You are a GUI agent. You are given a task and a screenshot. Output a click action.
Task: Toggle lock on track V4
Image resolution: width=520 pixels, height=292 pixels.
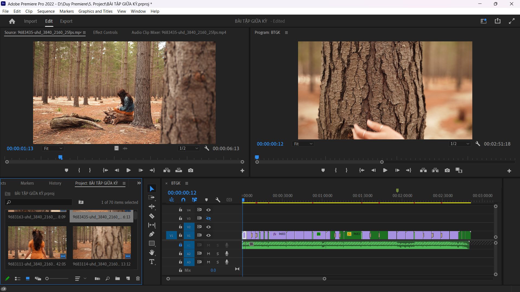180,210
